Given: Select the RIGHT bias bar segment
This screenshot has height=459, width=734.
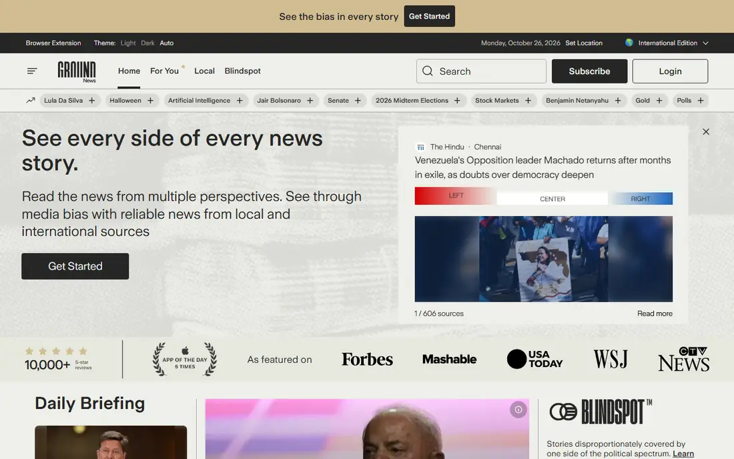Looking at the screenshot, I should [x=641, y=199].
